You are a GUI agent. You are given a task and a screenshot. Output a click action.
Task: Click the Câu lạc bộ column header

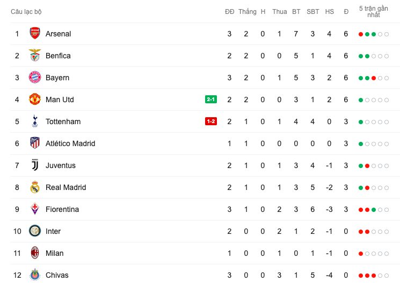tap(26, 12)
